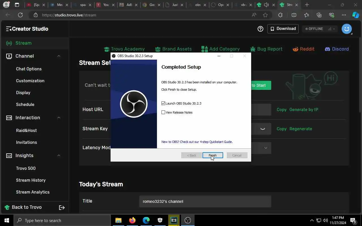Open browser Extensions icon
The height and width of the screenshot is (226, 362).
[280, 15]
